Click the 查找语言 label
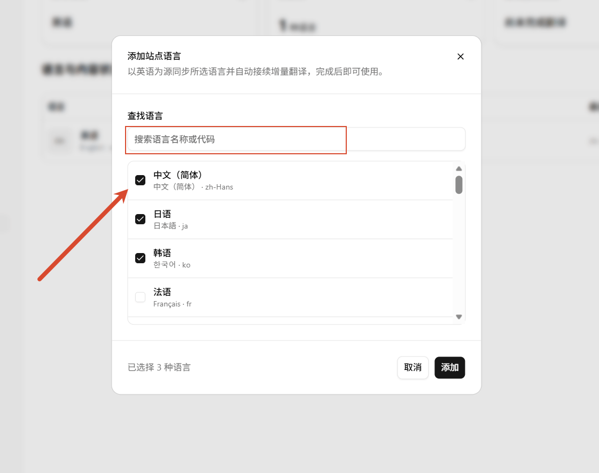The height and width of the screenshot is (473, 599). (145, 116)
